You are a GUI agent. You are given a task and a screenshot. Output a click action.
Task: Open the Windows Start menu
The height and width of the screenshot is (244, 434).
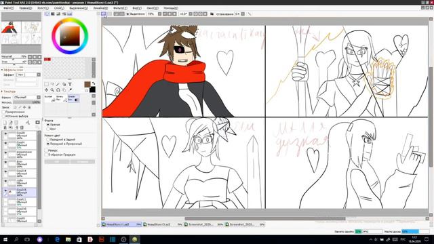tap(5, 239)
